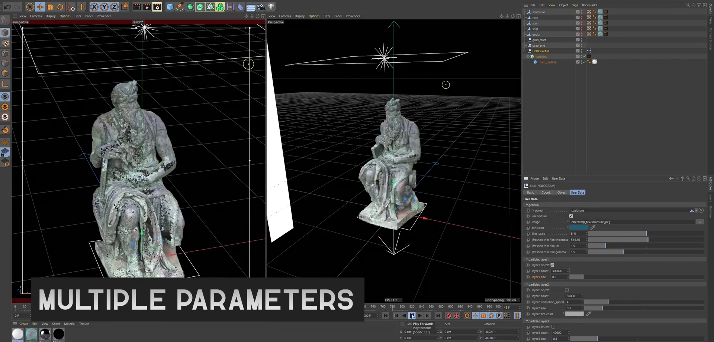
Task: Collapse the particles tree node
Action: (x=528, y=56)
